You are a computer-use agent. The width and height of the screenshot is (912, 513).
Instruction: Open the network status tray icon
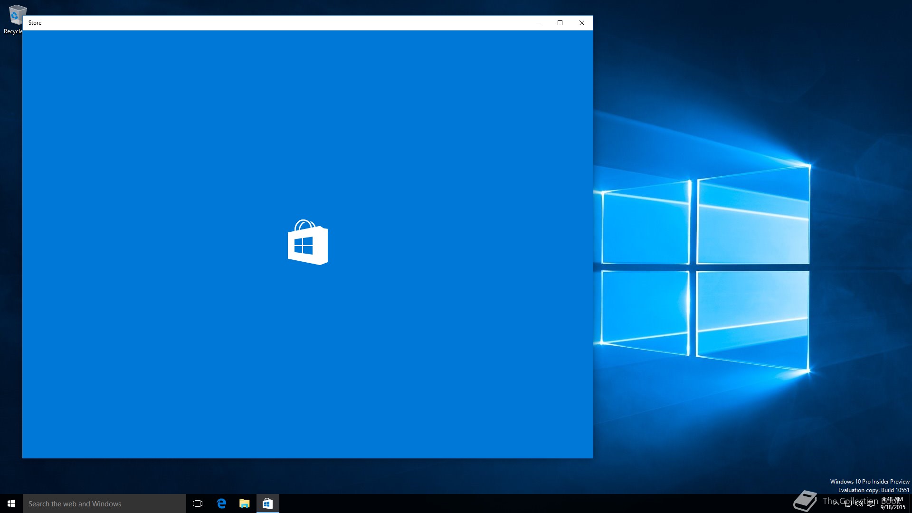(848, 503)
